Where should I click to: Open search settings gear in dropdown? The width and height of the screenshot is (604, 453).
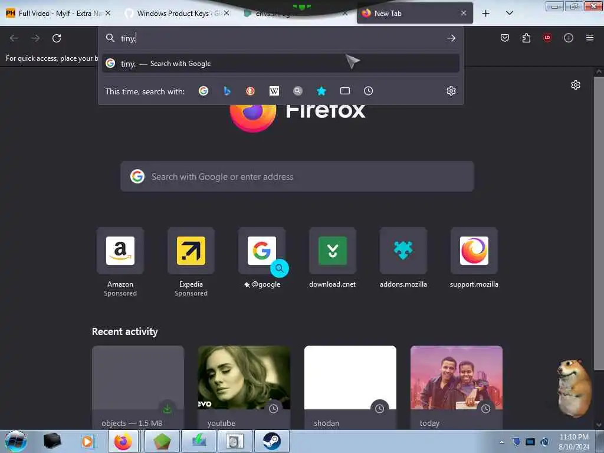(451, 91)
